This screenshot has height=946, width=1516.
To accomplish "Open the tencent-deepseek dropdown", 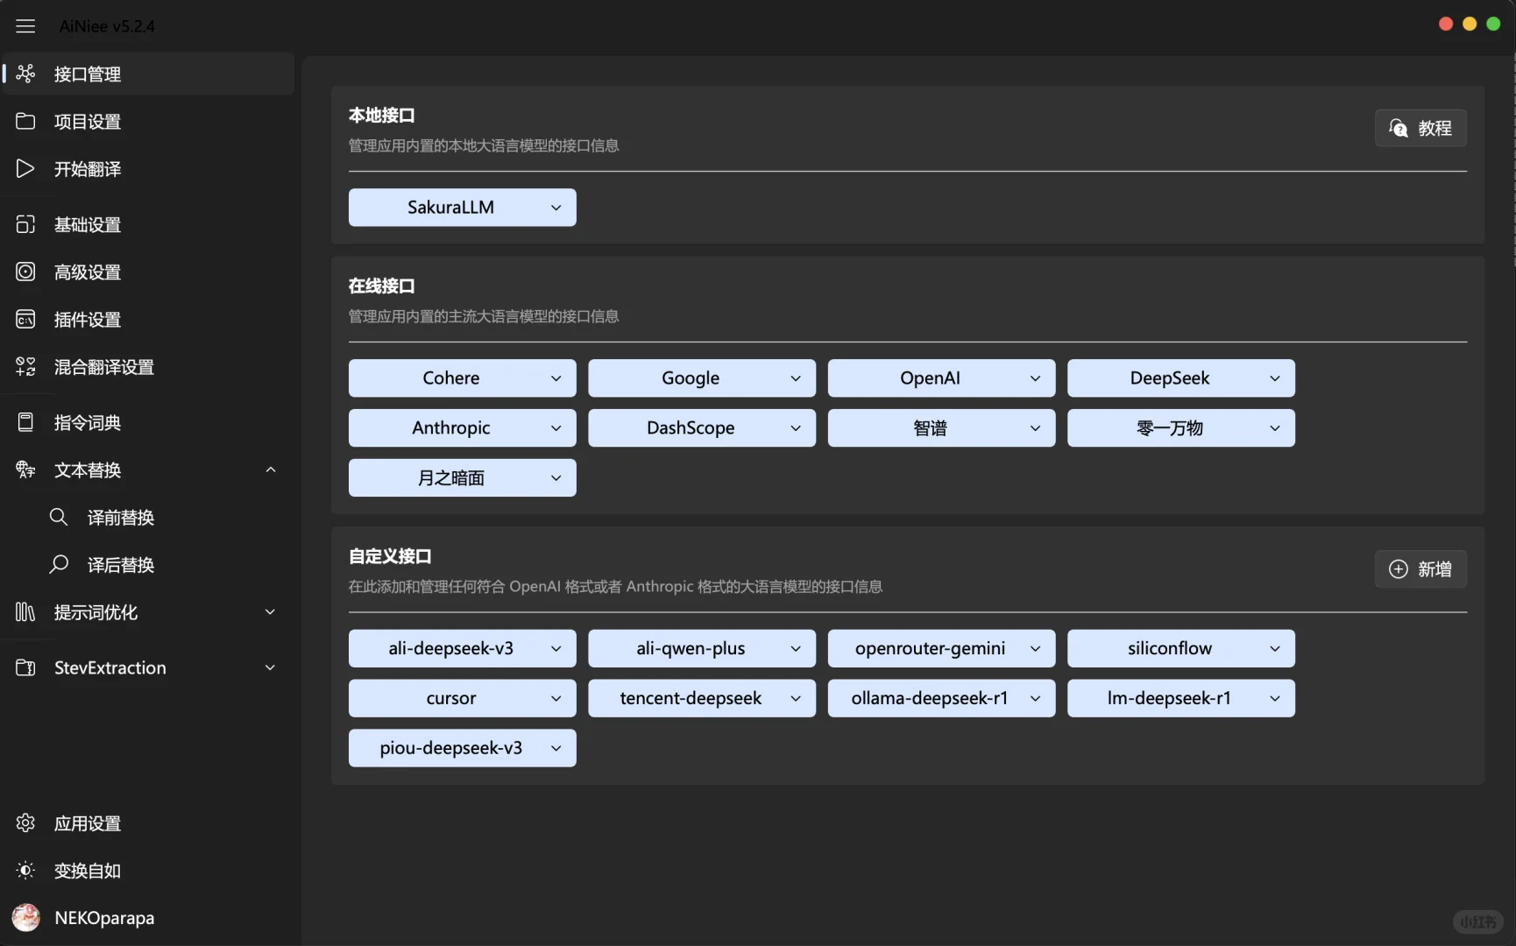I will (x=701, y=699).
